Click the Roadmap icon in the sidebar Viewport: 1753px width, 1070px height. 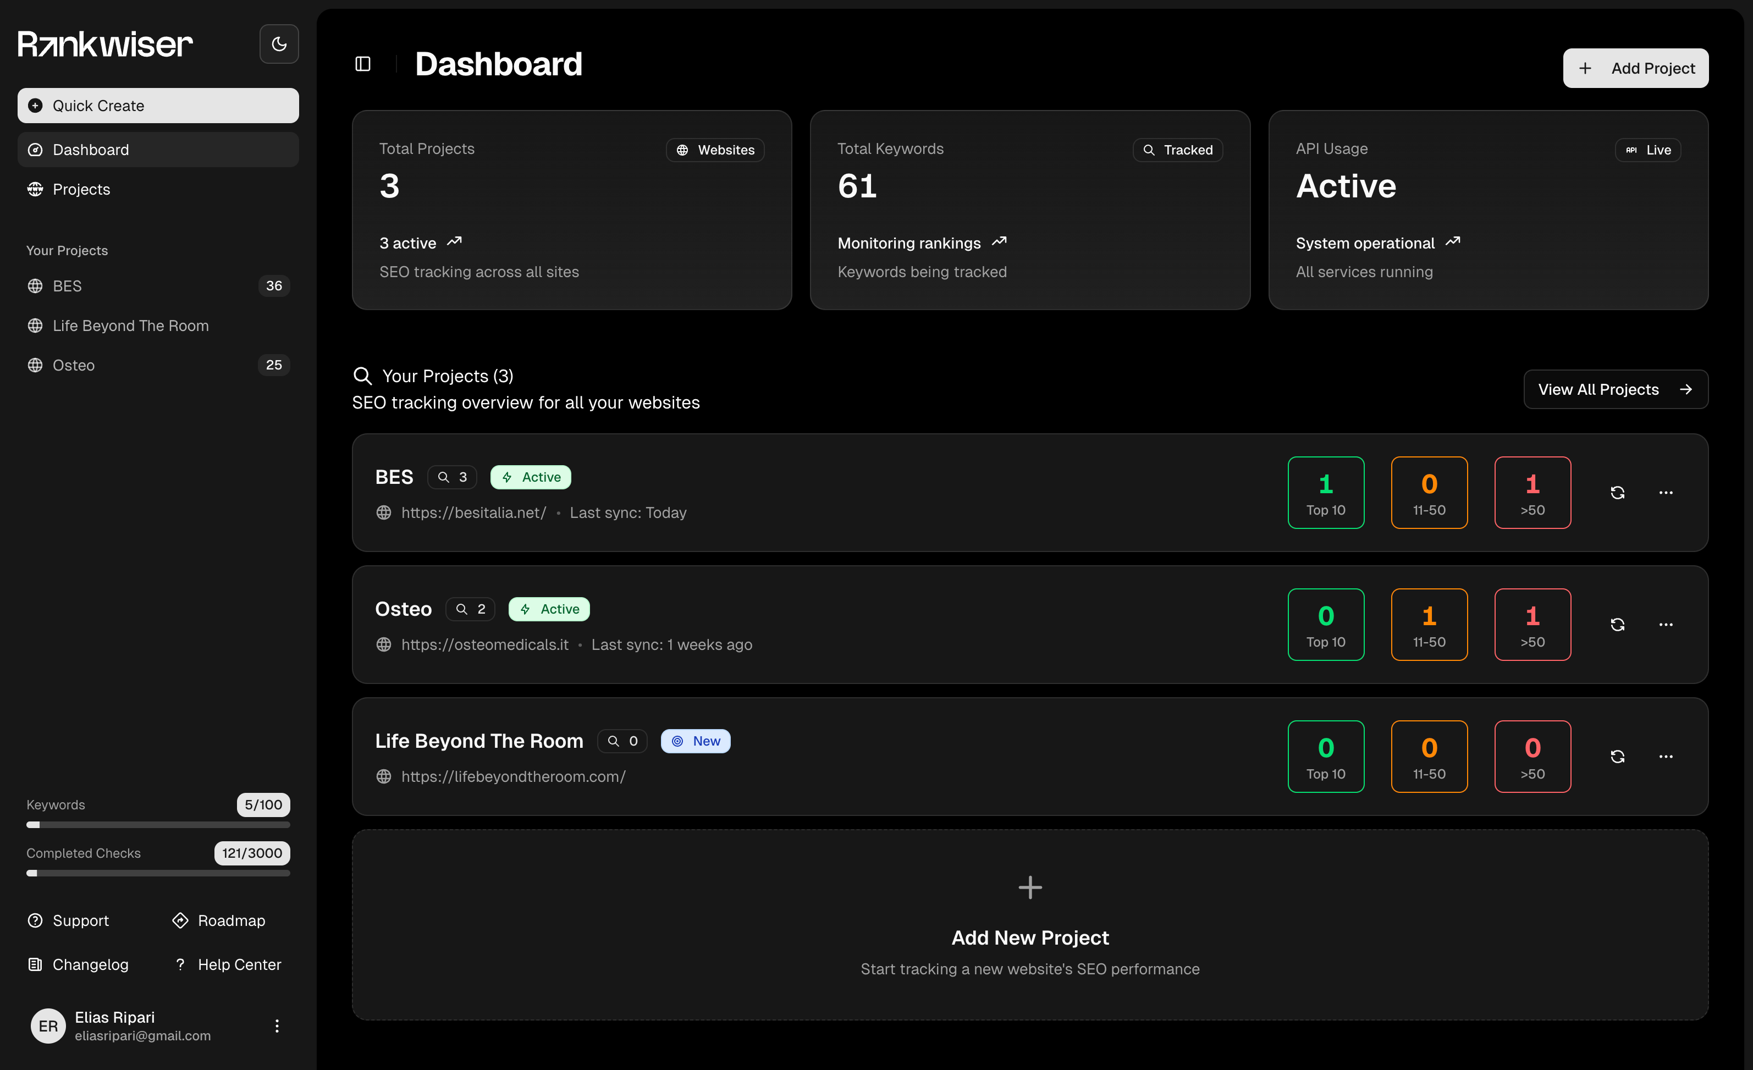tap(180, 920)
